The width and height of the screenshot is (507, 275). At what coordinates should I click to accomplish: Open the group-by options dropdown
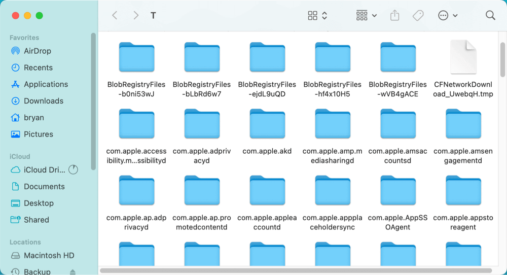367,15
